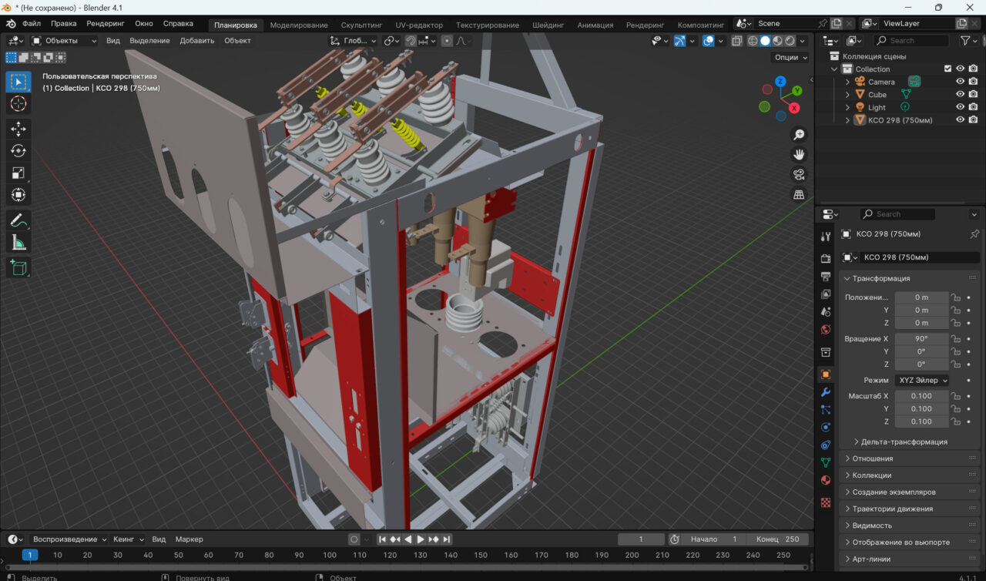Select the Move tool in the toolbar
The image size is (986, 581).
(x=18, y=129)
